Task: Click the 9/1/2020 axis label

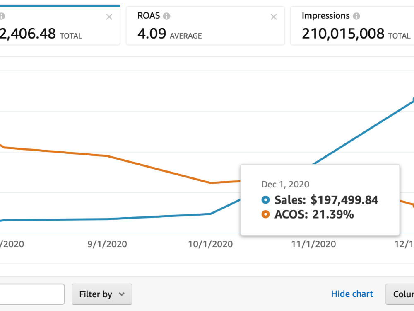Action: [107, 244]
